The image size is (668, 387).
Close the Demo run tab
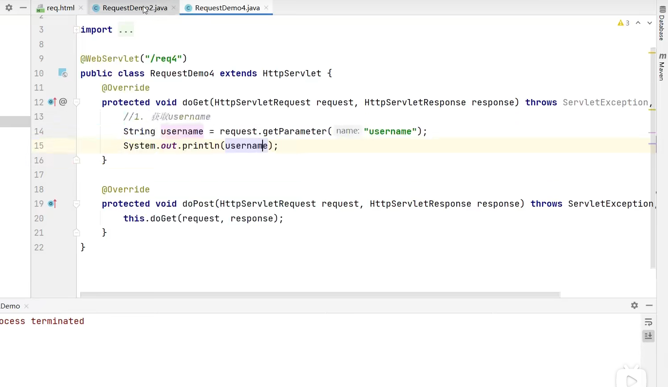26,306
